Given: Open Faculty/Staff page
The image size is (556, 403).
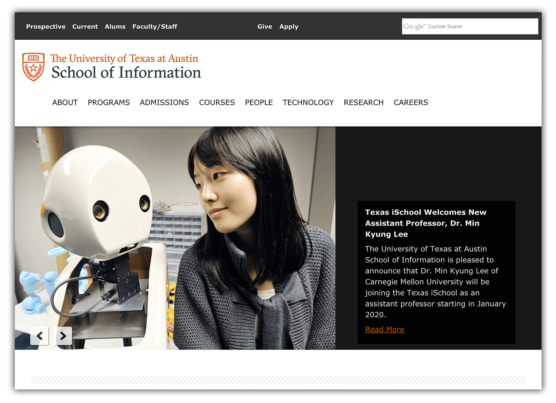Looking at the screenshot, I should [155, 27].
